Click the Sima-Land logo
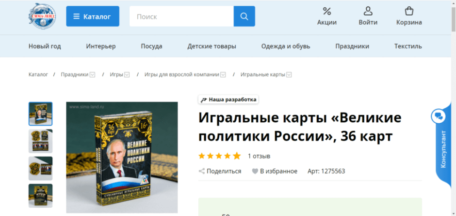This screenshot has width=456, height=216. pyautogui.click(x=42, y=16)
